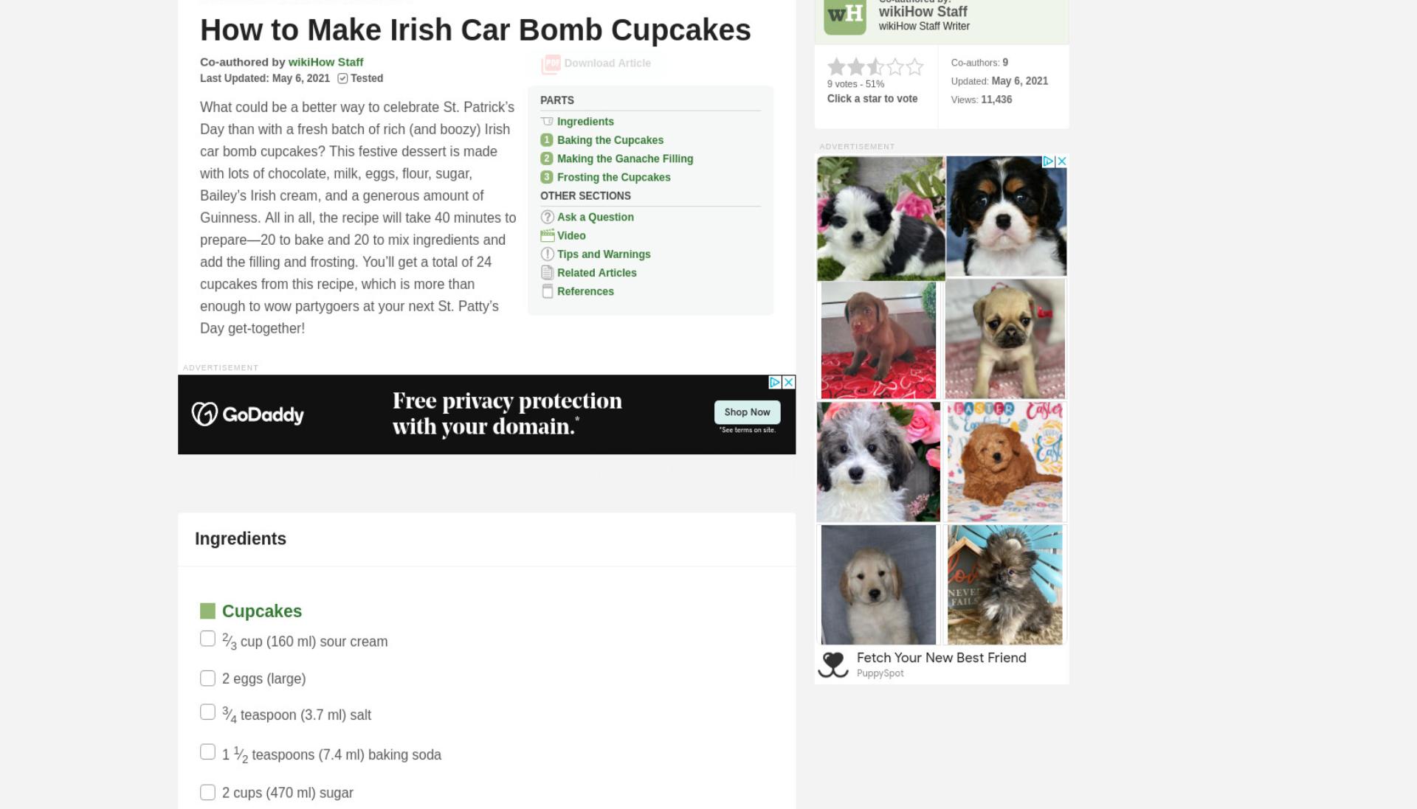Rate the article with the fifth star
Viewport: 1417px width, 809px height.
click(915, 67)
